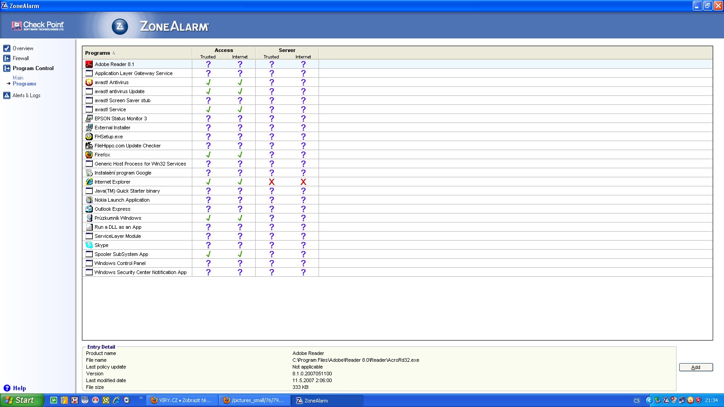Click the Internet Explorer program icon
Image resolution: width=724 pixels, height=407 pixels.
89,182
